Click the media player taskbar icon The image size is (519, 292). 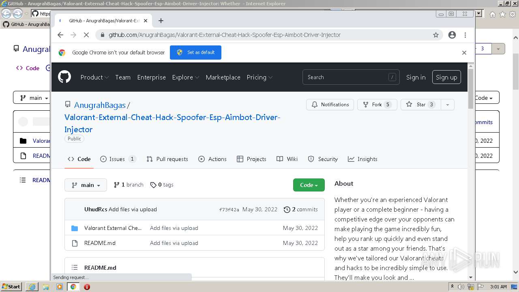coord(60,287)
